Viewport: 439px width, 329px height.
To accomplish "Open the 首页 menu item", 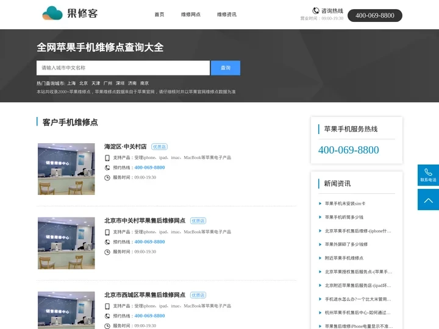I will click(x=159, y=14).
